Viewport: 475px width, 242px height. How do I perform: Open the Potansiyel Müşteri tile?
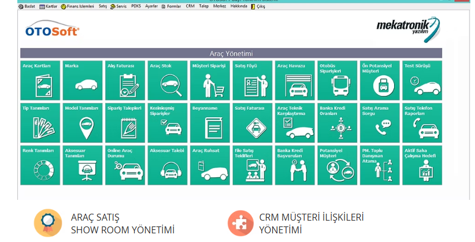(337, 165)
